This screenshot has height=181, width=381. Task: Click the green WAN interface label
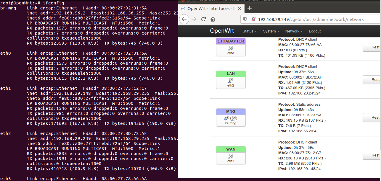point(231,149)
